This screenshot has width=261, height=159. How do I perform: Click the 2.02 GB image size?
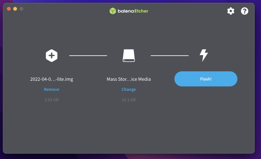[x=52, y=100]
